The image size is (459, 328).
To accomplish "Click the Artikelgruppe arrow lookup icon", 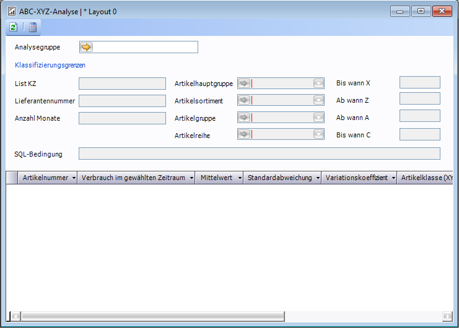I will (x=244, y=117).
